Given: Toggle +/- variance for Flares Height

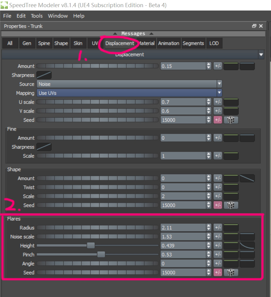Looking at the screenshot, I should (218, 246).
